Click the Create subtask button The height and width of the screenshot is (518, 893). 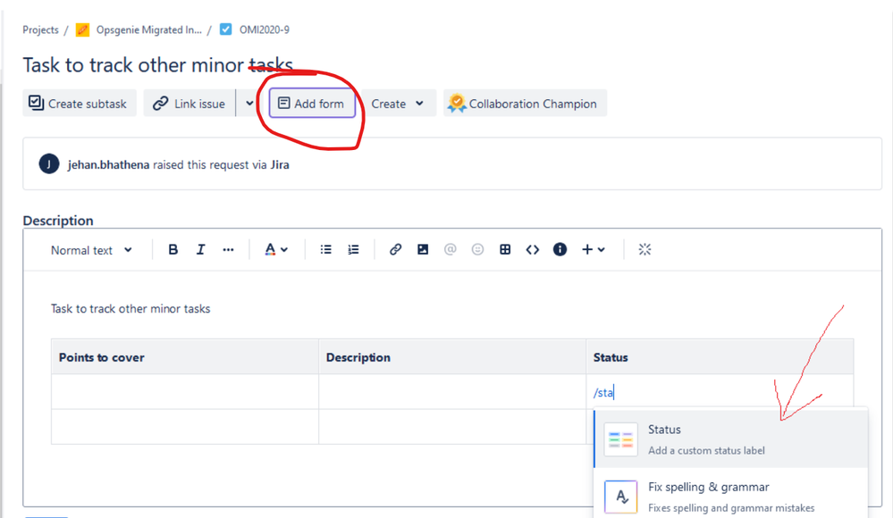click(x=80, y=103)
